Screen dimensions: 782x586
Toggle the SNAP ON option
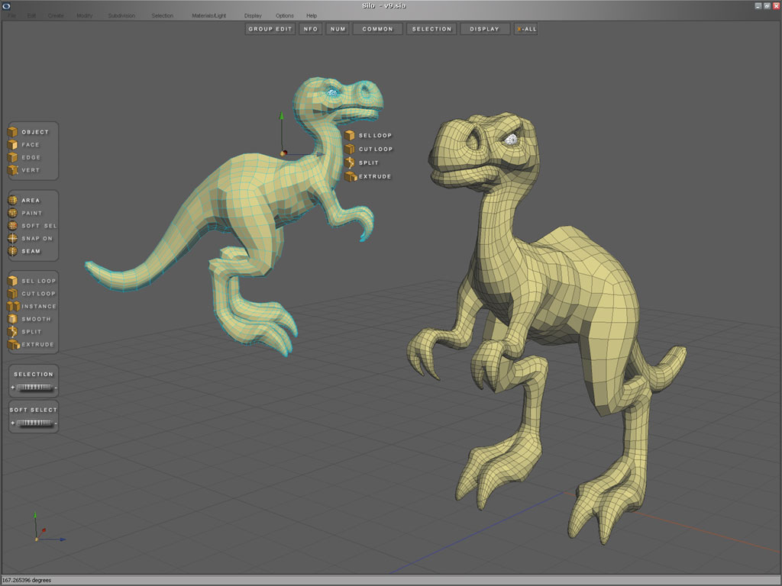[x=30, y=238]
